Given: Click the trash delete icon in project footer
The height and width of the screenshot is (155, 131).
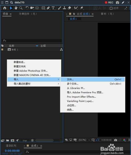Looking at the screenshot, I should (x=32, y=140).
